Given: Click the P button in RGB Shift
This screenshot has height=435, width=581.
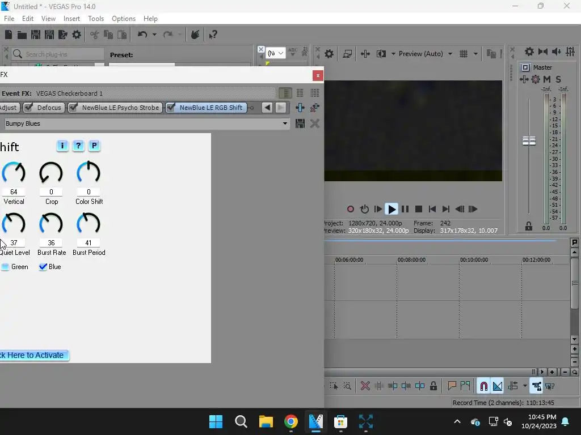Looking at the screenshot, I should [94, 146].
